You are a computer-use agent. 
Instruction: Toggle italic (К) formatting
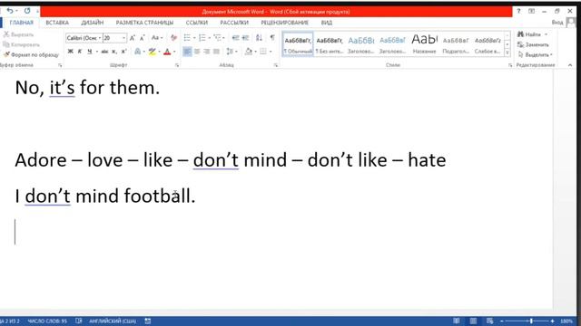pyautogui.click(x=80, y=52)
